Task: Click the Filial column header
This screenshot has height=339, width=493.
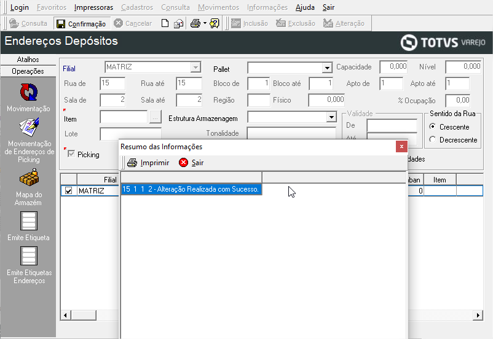Action: pos(98,180)
